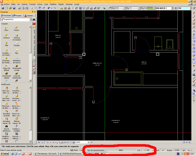Click the Save diskette icon
196x156 pixels.
(14, 8)
